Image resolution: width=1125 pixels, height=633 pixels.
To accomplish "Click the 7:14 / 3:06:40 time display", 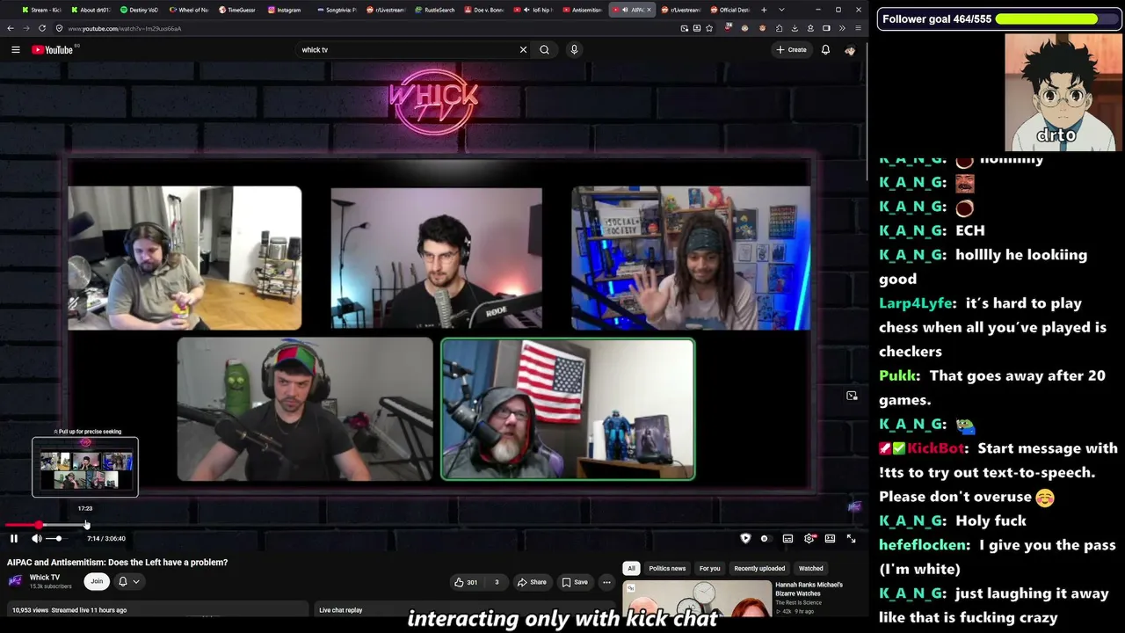I will click(106, 538).
